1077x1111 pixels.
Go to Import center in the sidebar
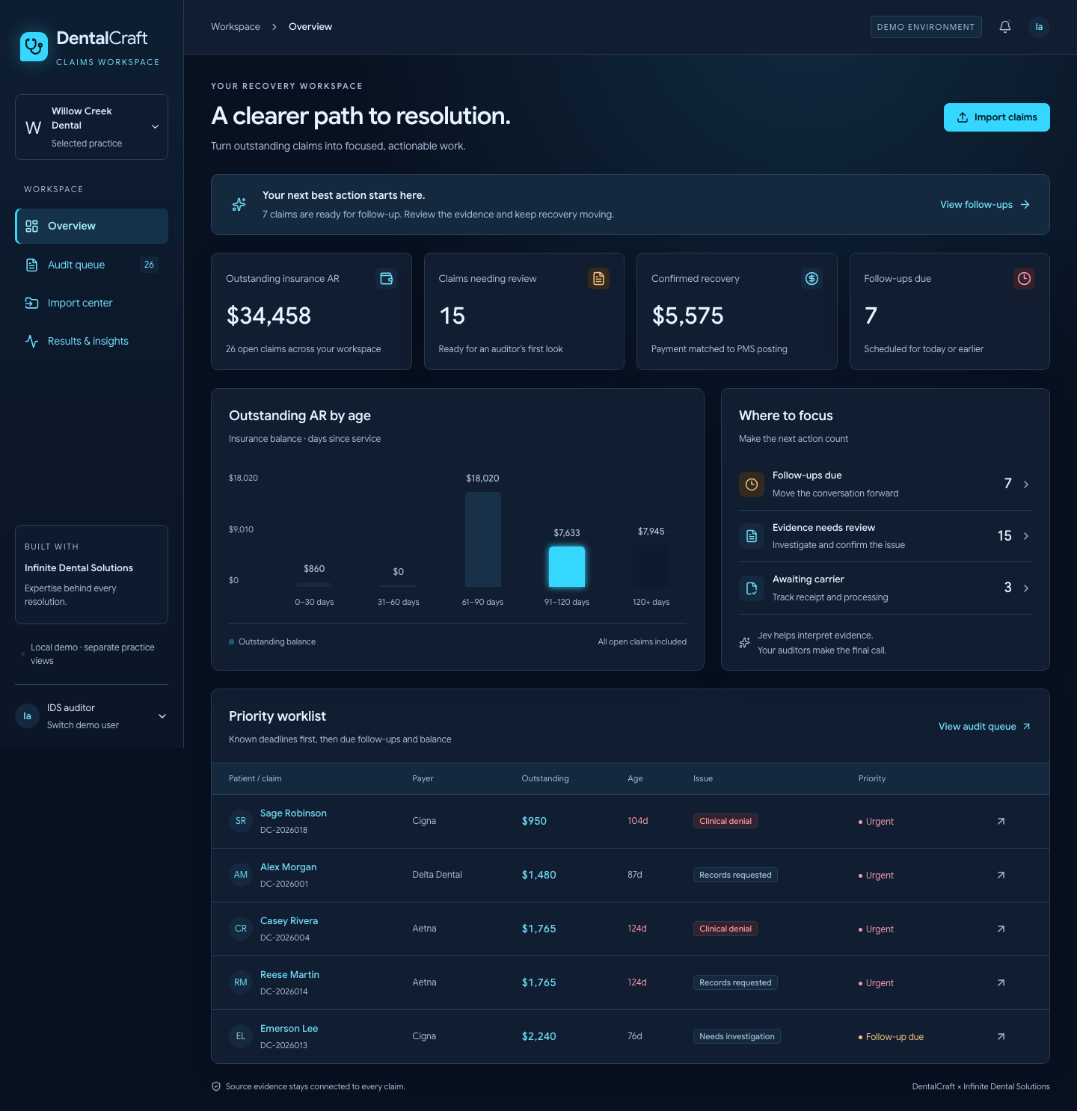click(91, 303)
